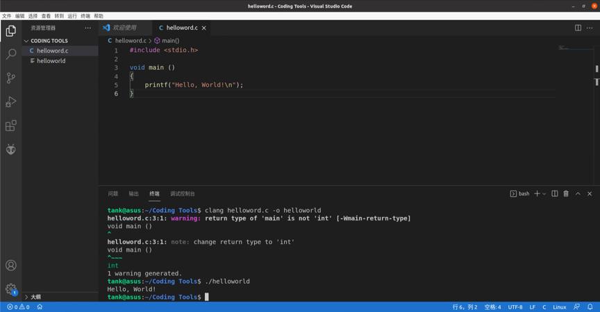Switch to the welcome tab
Screen dimensions: 600x312
point(125,28)
